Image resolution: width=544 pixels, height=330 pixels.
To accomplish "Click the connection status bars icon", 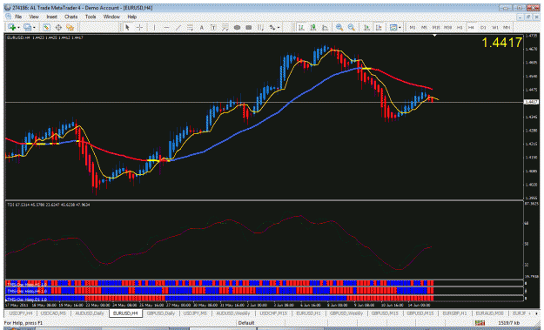I will pyautogui.click(x=480, y=323).
